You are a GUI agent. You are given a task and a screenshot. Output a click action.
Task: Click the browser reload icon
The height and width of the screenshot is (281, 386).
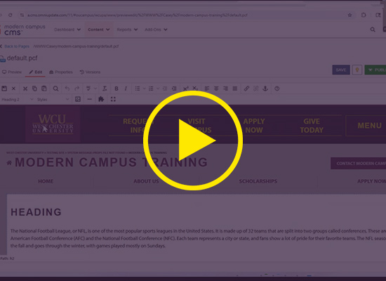coord(10,15)
